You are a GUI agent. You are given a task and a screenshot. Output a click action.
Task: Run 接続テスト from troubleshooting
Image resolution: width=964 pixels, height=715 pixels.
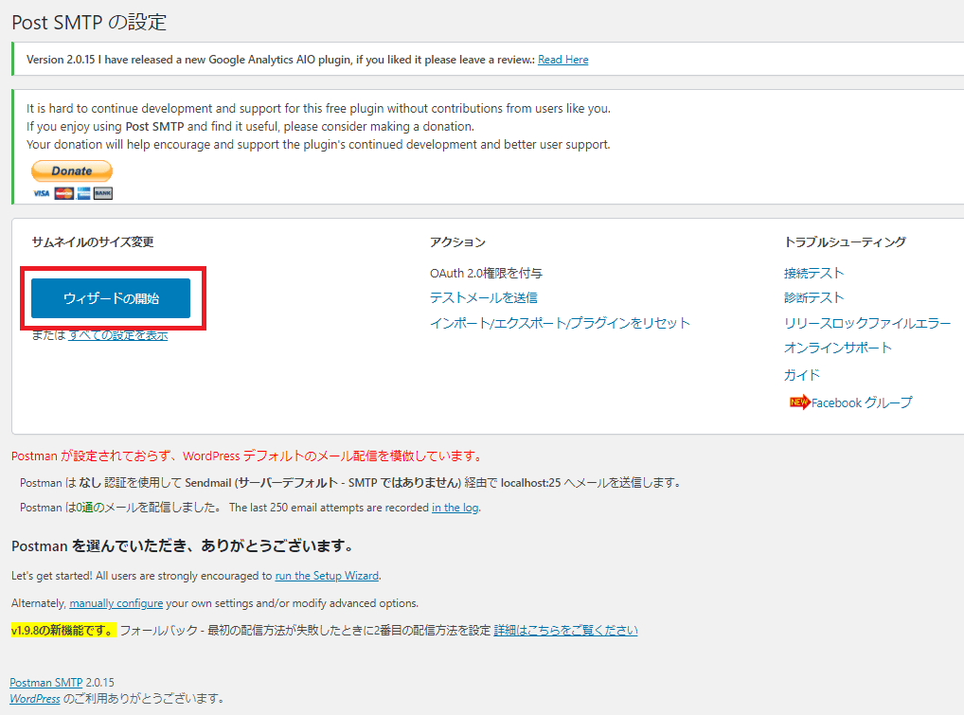coord(813,273)
